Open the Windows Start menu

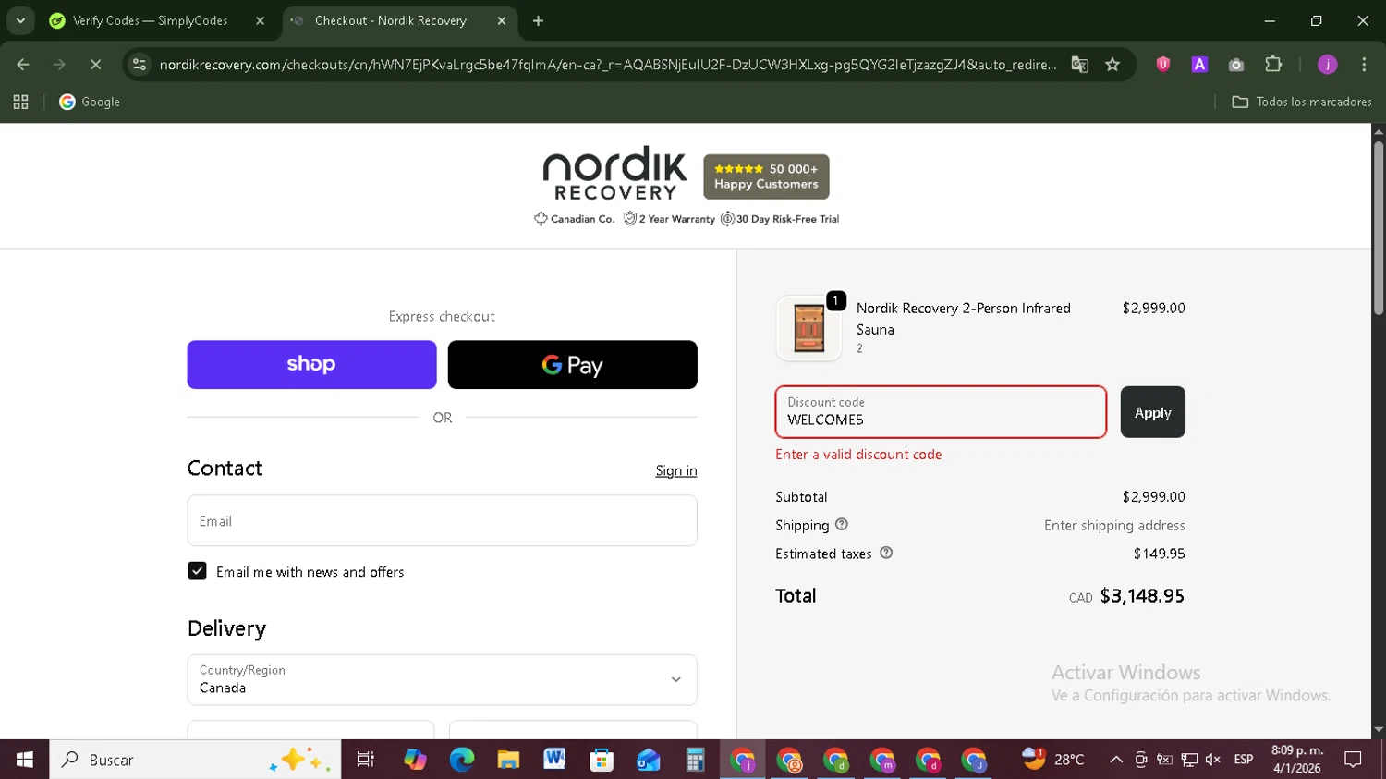(24, 760)
